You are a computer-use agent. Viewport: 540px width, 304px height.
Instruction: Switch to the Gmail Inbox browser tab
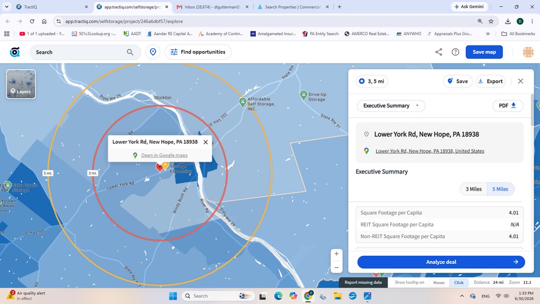(x=212, y=7)
